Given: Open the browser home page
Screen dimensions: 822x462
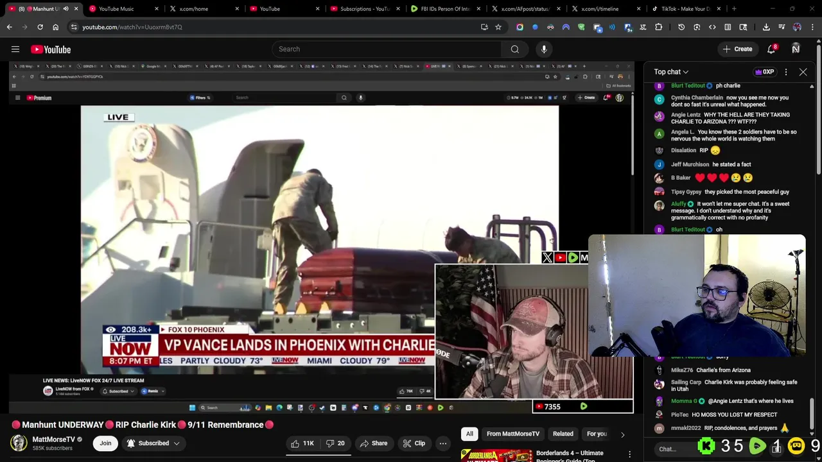Looking at the screenshot, I should [55, 27].
